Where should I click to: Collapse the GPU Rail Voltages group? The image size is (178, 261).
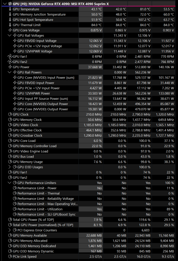click(9, 36)
